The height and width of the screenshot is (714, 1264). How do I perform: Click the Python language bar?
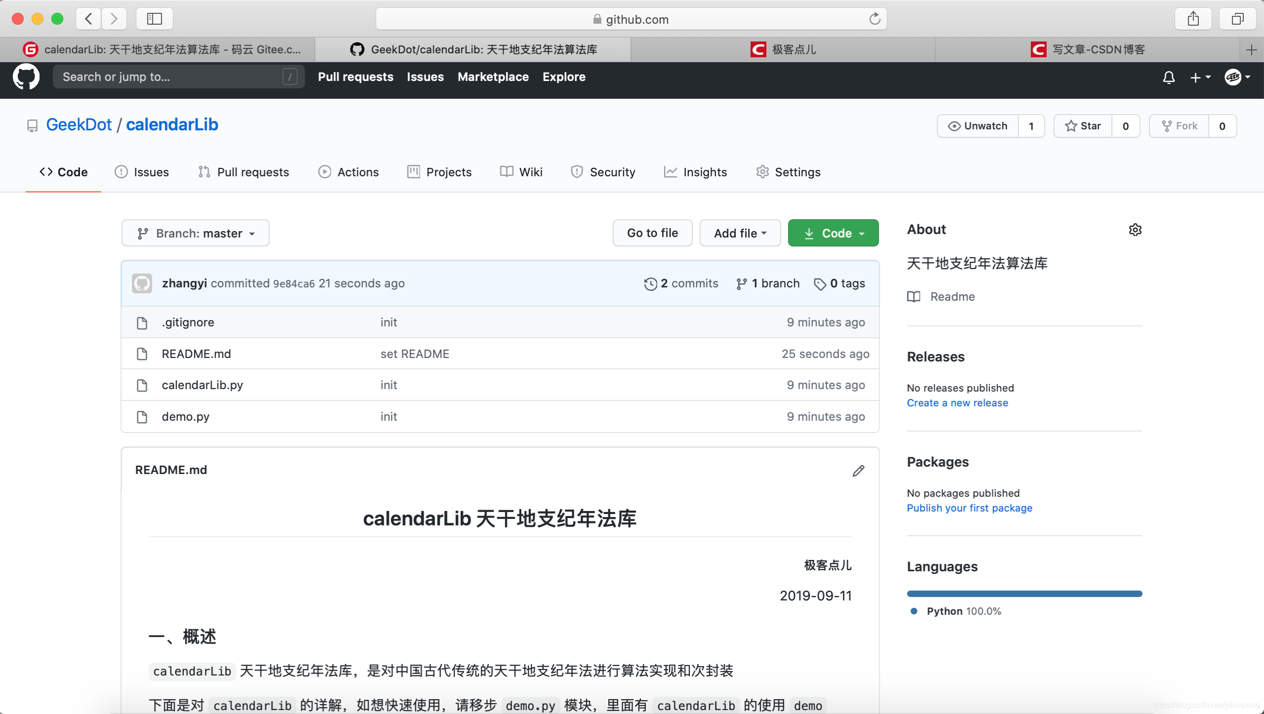click(x=1025, y=594)
